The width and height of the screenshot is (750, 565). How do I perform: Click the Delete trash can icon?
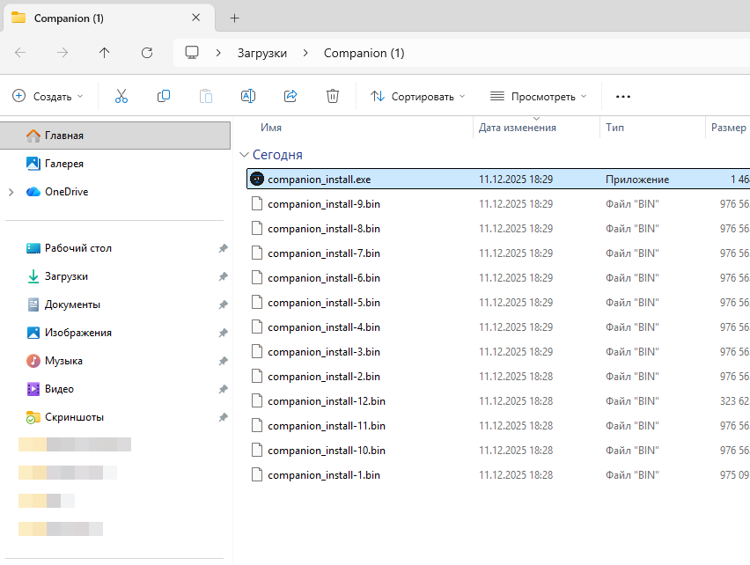(x=333, y=96)
